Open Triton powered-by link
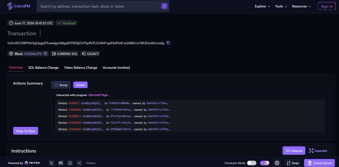Screen dimensions: 339x167 tap(32, 163)
